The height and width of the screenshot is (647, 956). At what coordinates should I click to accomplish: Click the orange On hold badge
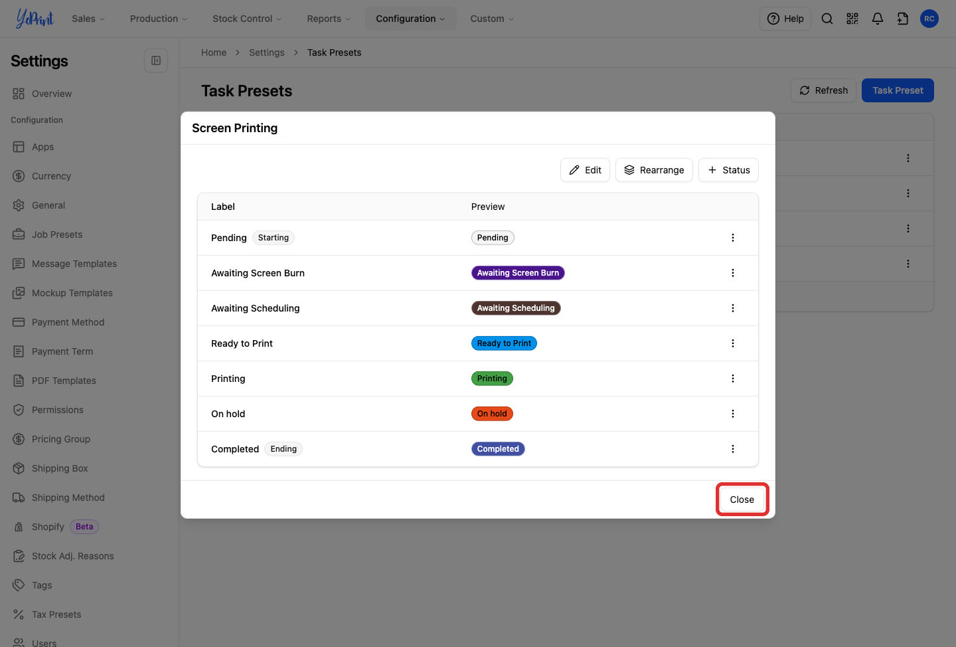[x=492, y=414]
